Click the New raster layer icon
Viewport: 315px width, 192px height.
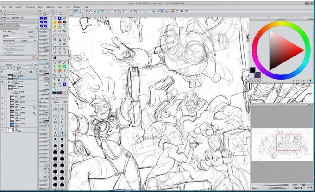point(14,72)
